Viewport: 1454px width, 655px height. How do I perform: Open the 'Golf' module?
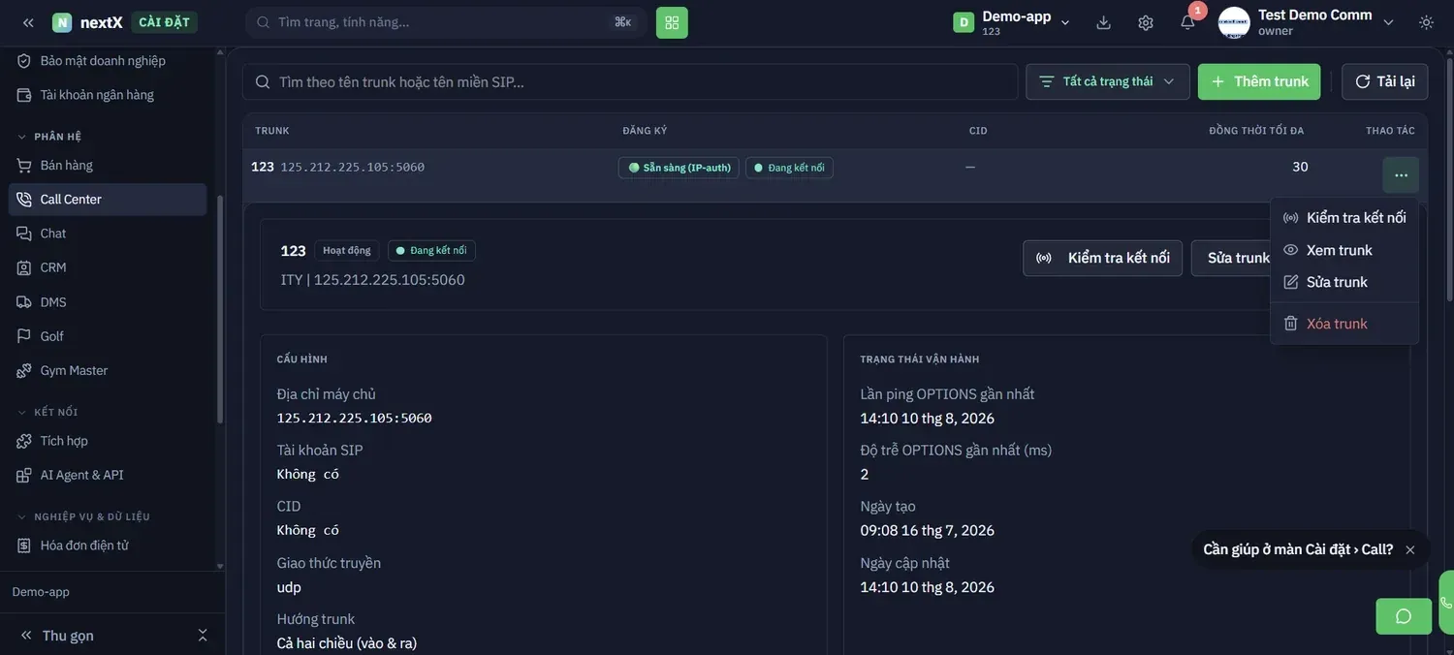[108, 336]
